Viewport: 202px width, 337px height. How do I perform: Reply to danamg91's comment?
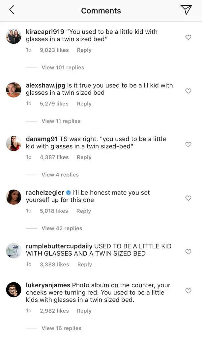pyautogui.click(x=84, y=157)
